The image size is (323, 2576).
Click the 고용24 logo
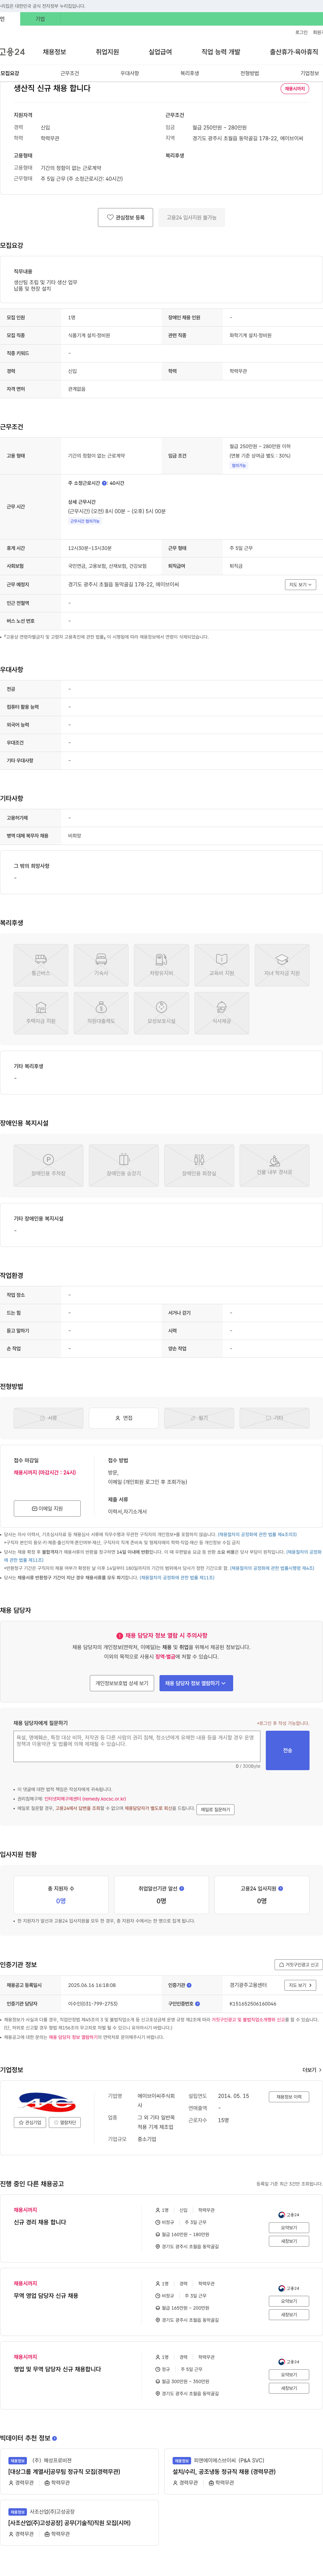[12, 52]
